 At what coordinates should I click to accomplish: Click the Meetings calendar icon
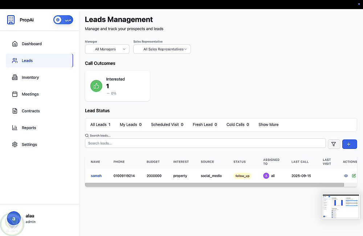(15, 94)
